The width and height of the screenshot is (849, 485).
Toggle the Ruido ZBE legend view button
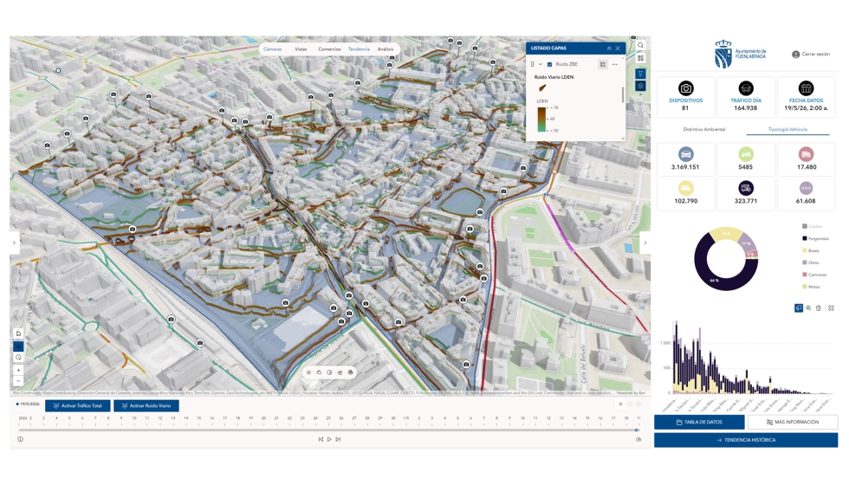tap(603, 64)
